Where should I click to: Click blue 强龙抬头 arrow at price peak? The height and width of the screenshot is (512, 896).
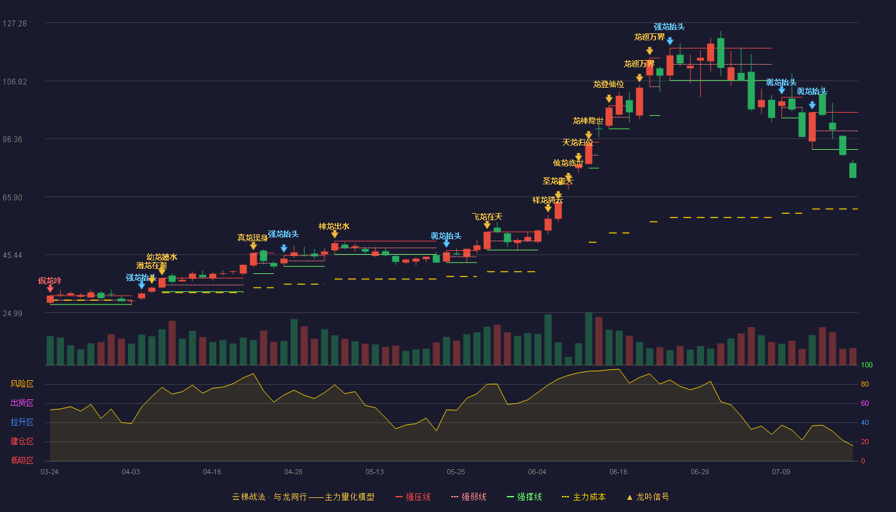[669, 41]
